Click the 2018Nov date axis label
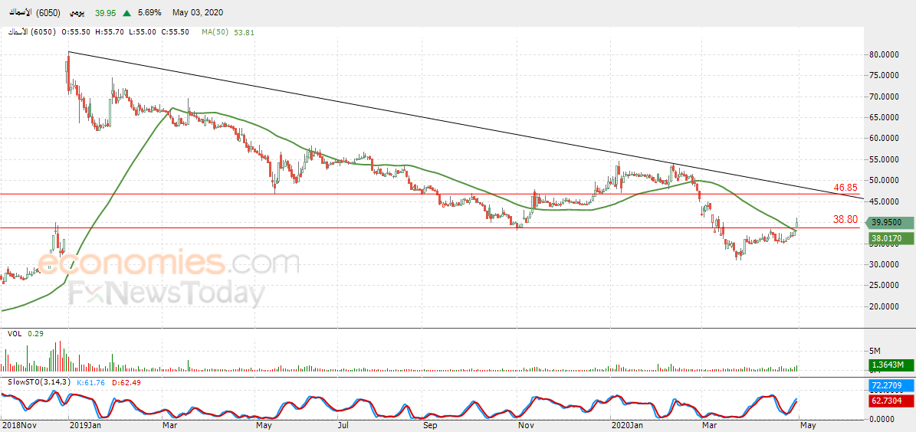This screenshot has height=432, width=916. (x=18, y=426)
